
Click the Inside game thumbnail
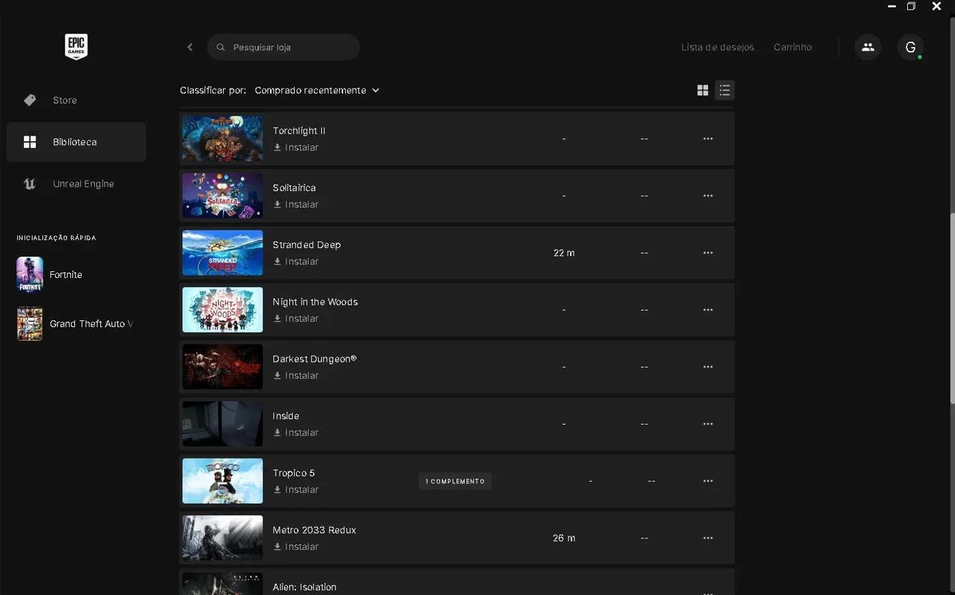coord(222,424)
